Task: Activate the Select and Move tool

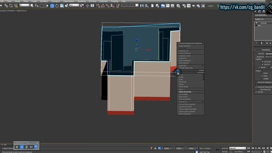Action: coord(52,6)
